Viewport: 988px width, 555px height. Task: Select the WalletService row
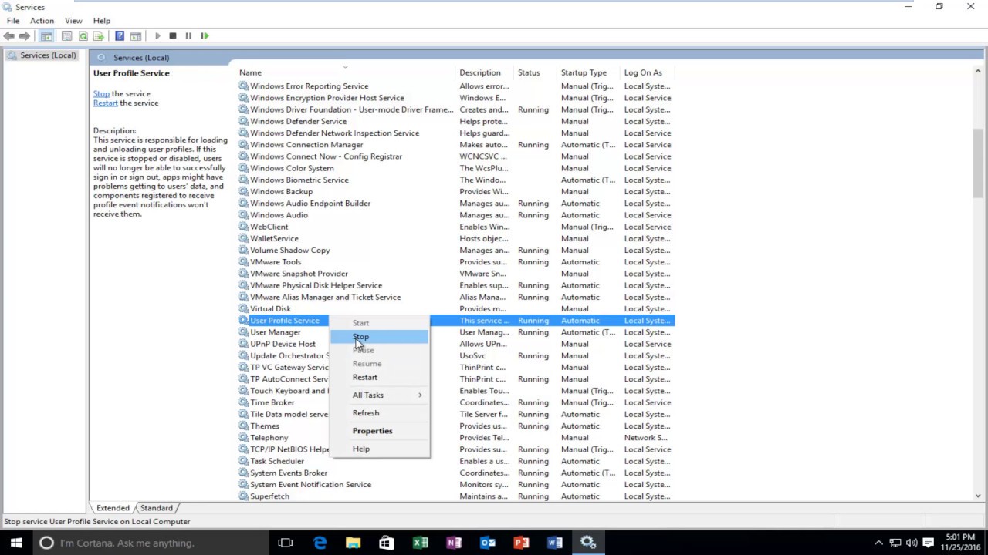455,239
